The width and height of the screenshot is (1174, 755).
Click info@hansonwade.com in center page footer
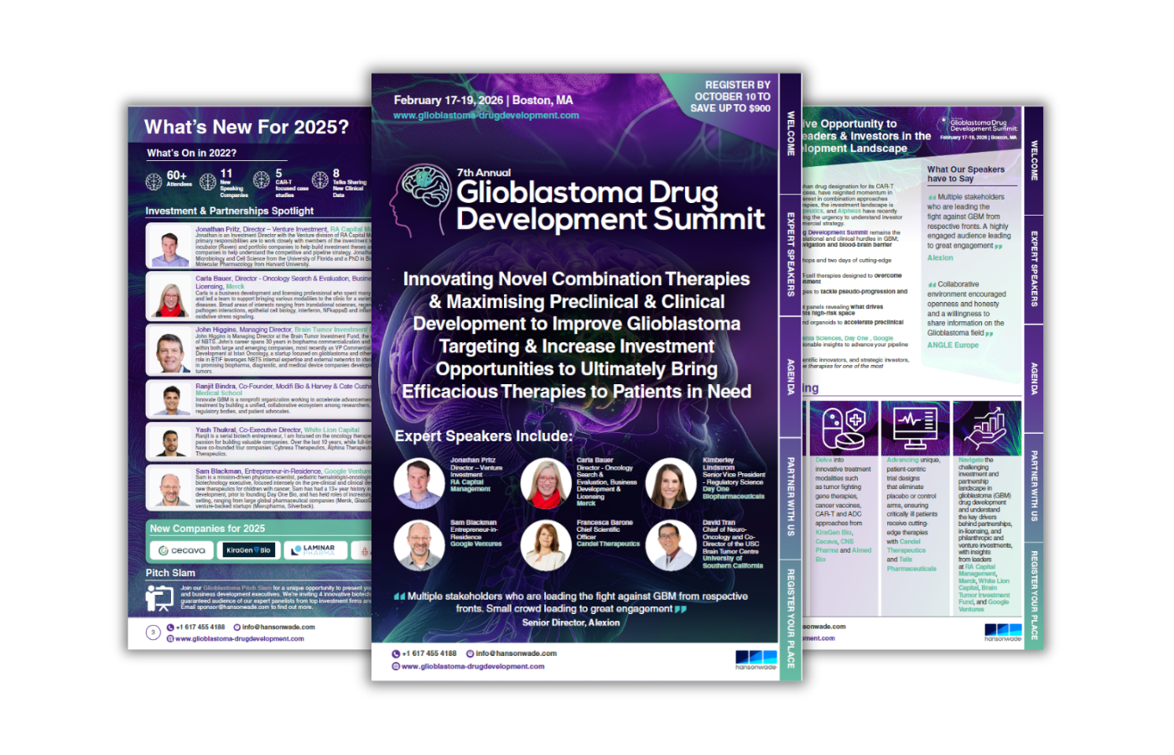tap(516, 653)
